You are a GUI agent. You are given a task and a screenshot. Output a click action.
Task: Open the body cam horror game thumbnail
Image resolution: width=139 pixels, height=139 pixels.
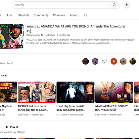tap(75, 92)
